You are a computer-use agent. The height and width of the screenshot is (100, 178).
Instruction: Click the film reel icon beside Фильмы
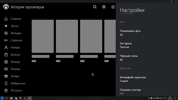coord(6,33)
